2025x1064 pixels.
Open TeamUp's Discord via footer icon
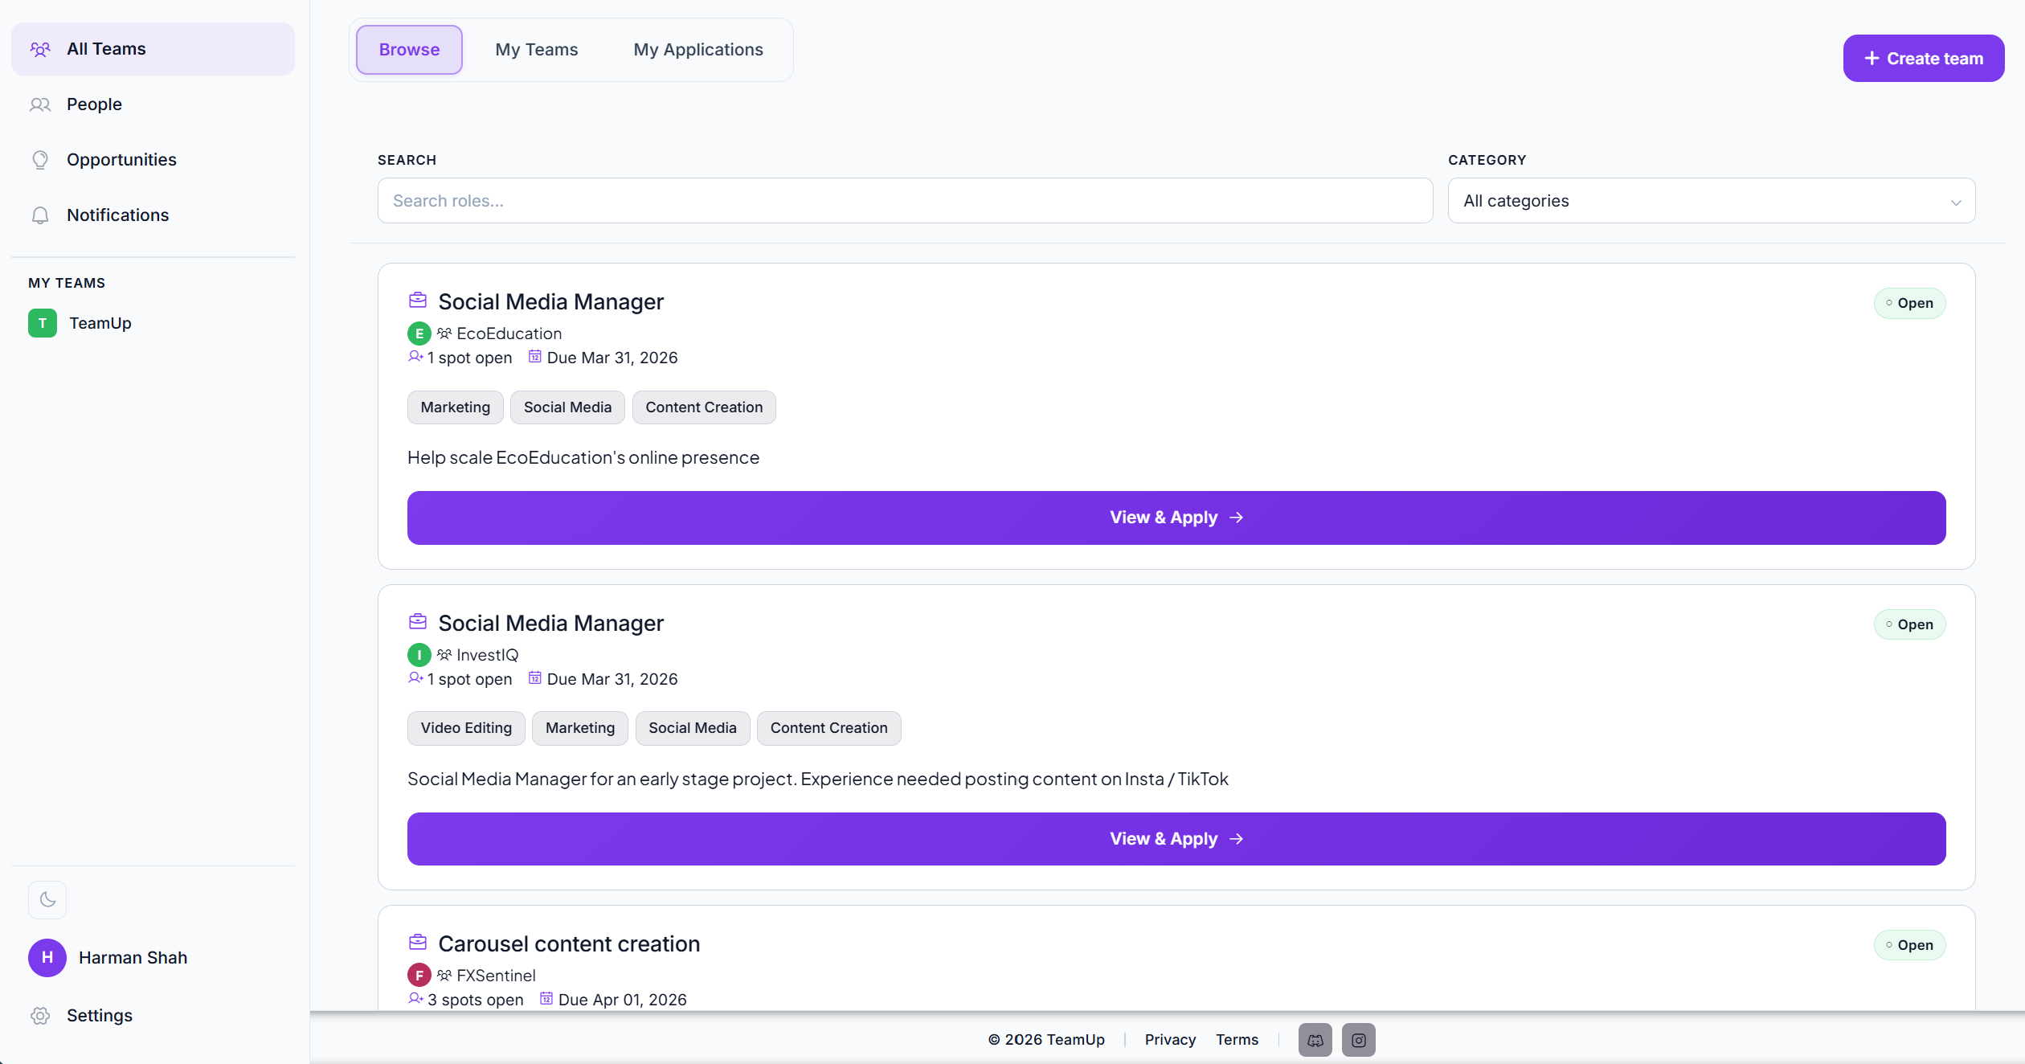tap(1315, 1039)
